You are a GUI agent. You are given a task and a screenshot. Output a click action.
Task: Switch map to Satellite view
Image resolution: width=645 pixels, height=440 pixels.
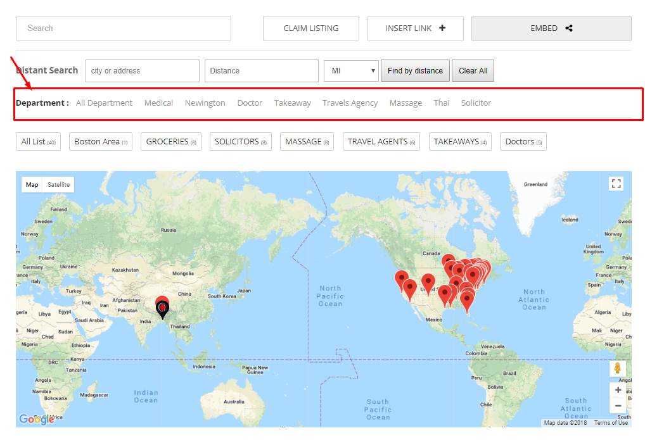point(58,185)
